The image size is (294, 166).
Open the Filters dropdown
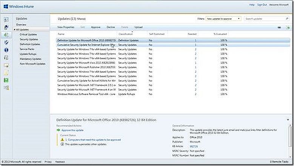click(223, 19)
